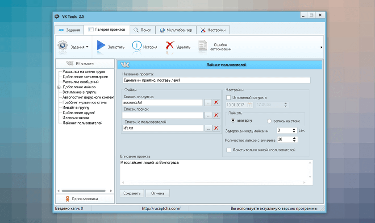Browse for user id list file (...)
Viewport: 375px width, 223px height.
pos(208,128)
